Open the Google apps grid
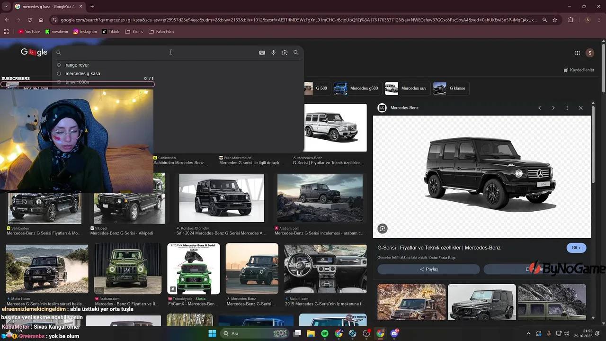 click(x=577, y=53)
